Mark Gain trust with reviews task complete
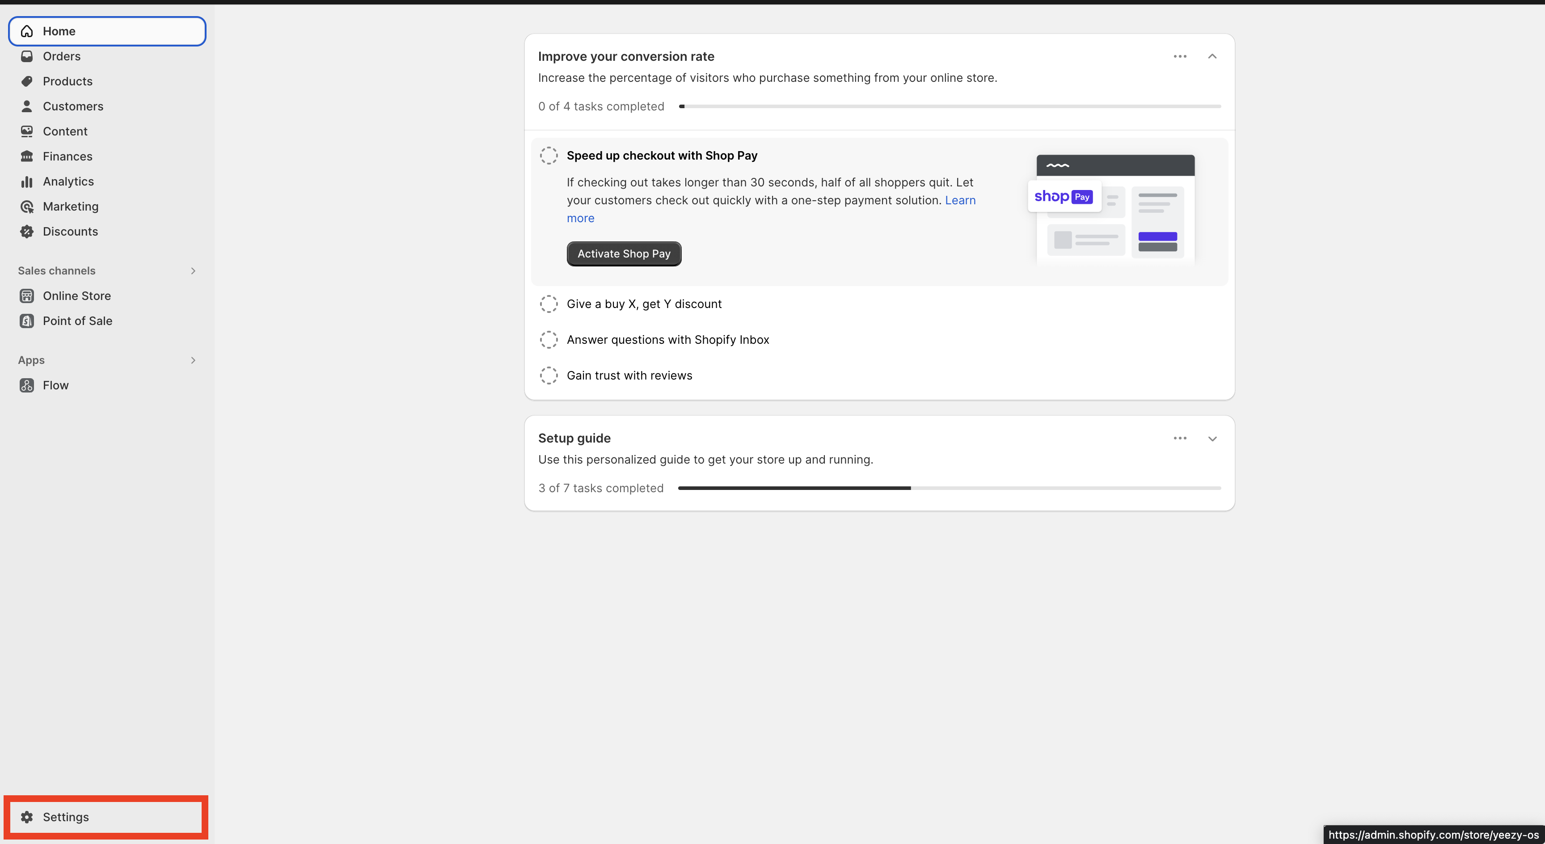The height and width of the screenshot is (844, 1545). click(548, 376)
